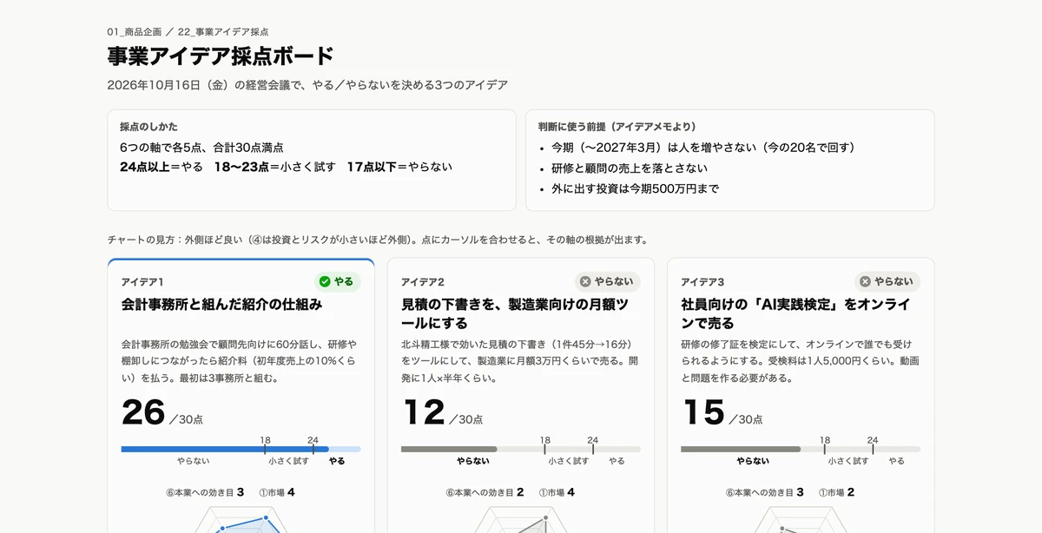Click the green check icon on Idea 1's やる badge
Image resolution: width=1042 pixels, height=533 pixels.
coord(325,281)
